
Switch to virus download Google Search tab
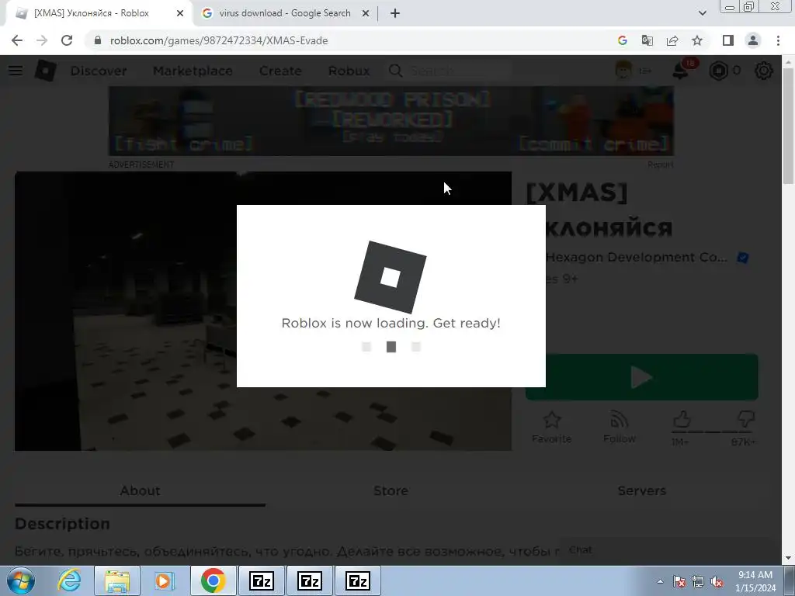point(284,13)
